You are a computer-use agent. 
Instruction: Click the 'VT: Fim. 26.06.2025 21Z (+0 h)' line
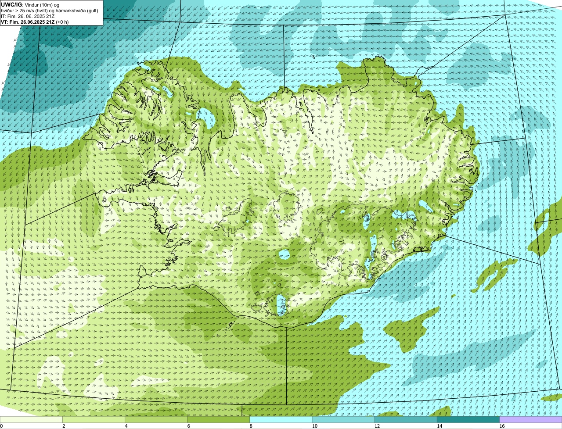35,22
